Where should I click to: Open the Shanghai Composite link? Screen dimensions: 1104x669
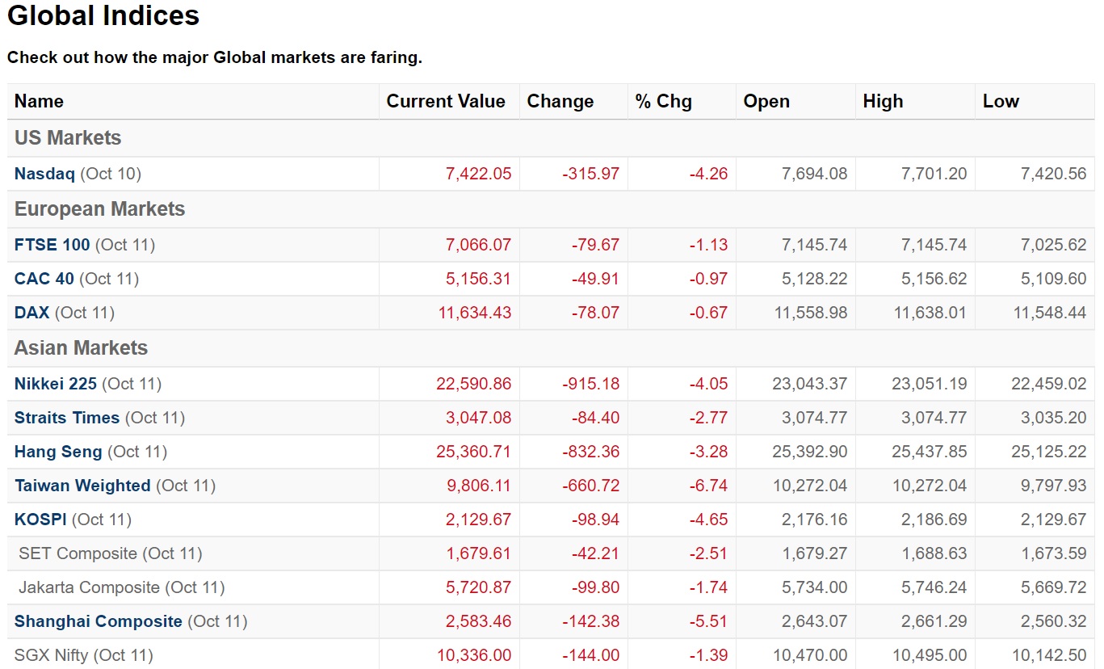98,621
